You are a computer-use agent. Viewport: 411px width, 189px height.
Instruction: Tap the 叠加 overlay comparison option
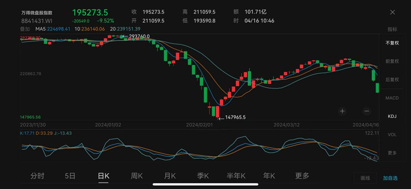pos(25,29)
